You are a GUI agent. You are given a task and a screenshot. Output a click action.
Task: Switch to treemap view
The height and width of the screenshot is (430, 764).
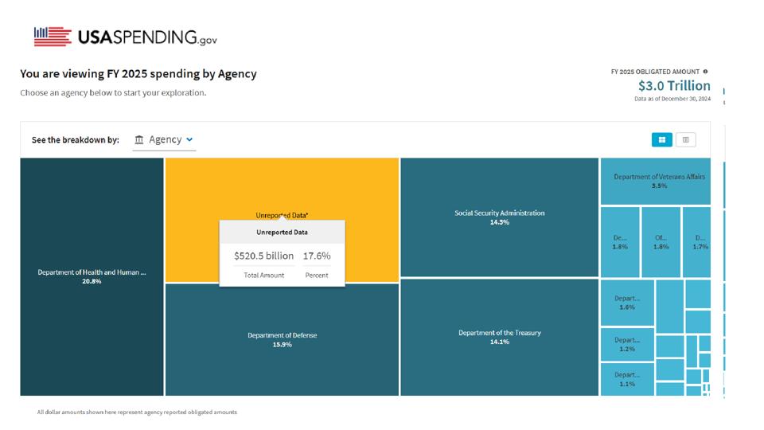point(661,140)
